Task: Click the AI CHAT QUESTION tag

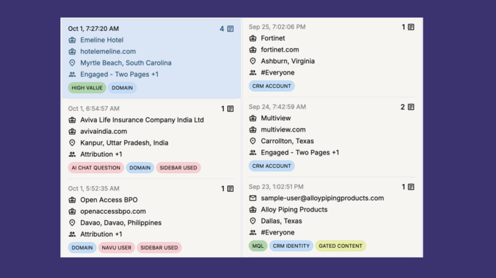Action: (96, 168)
